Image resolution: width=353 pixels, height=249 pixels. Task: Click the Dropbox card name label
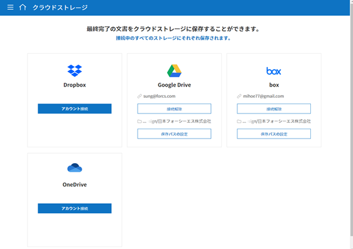(x=75, y=85)
